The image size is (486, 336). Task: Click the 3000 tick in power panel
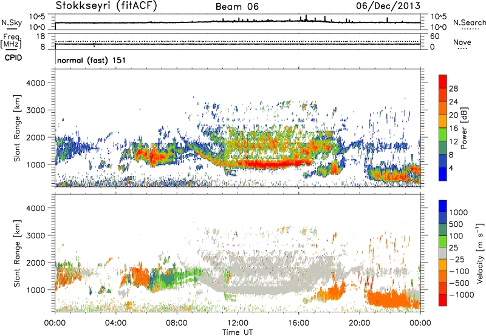coord(36,110)
